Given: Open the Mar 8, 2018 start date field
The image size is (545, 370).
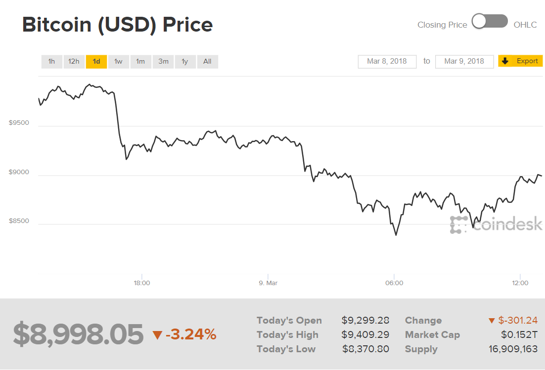Looking at the screenshot, I should (x=387, y=61).
